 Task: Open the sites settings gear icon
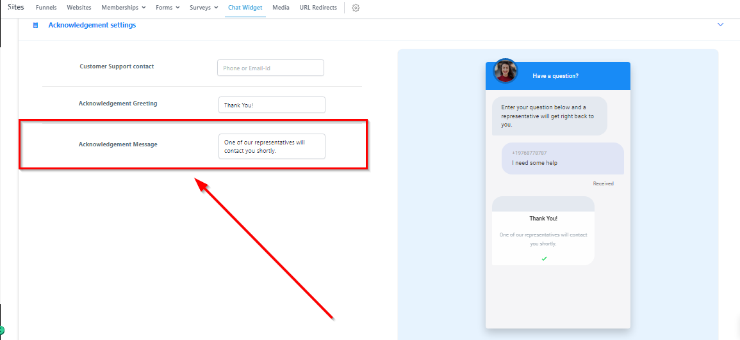(356, 8)
